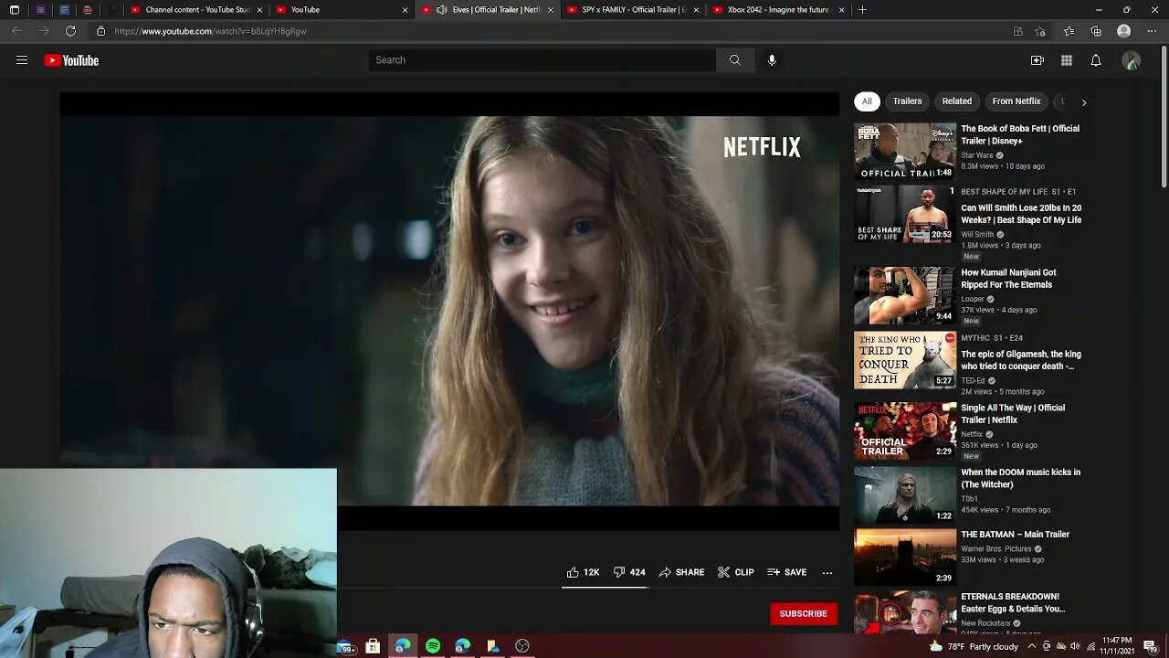
Task: Open the notifications bell
Action: point(1095,60)
